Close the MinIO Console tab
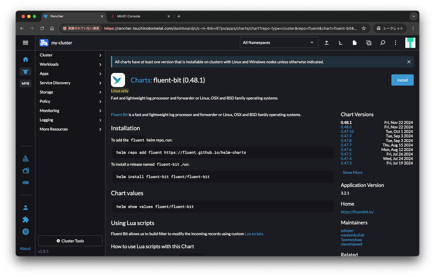 point(168,16)
